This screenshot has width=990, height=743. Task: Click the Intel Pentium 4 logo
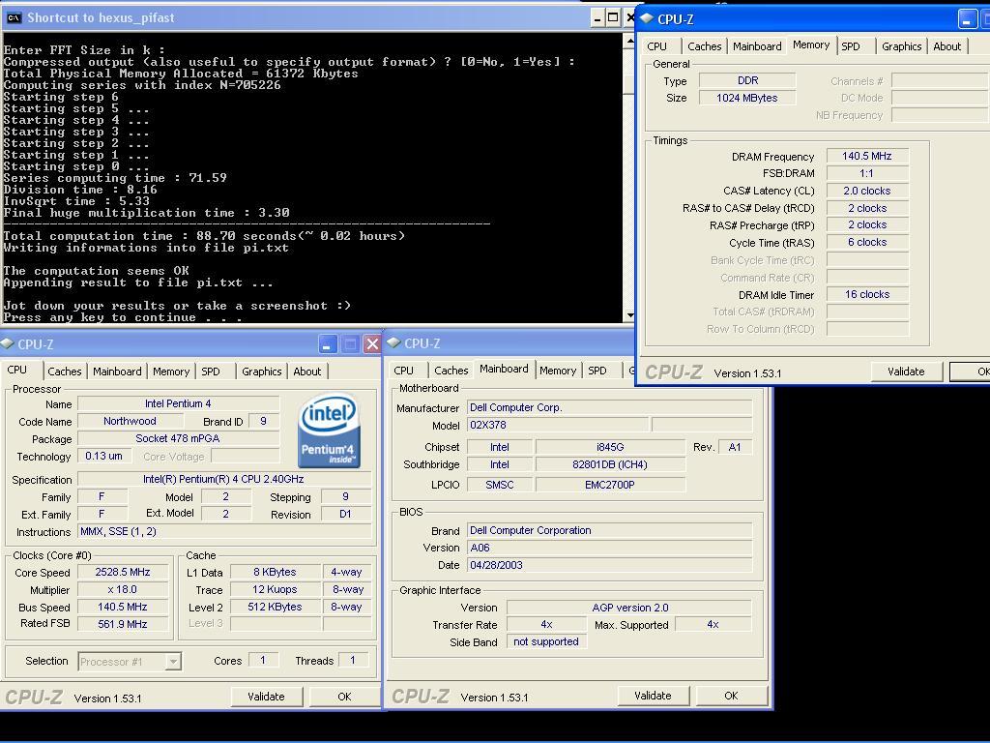[x=329, y=431]
